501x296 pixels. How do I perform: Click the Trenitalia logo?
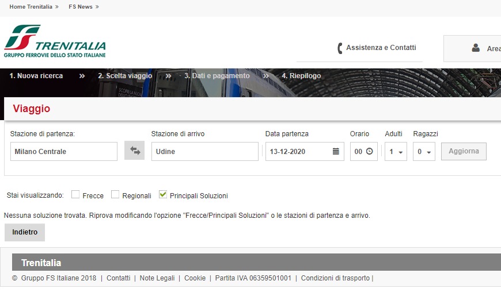point(55,41)
